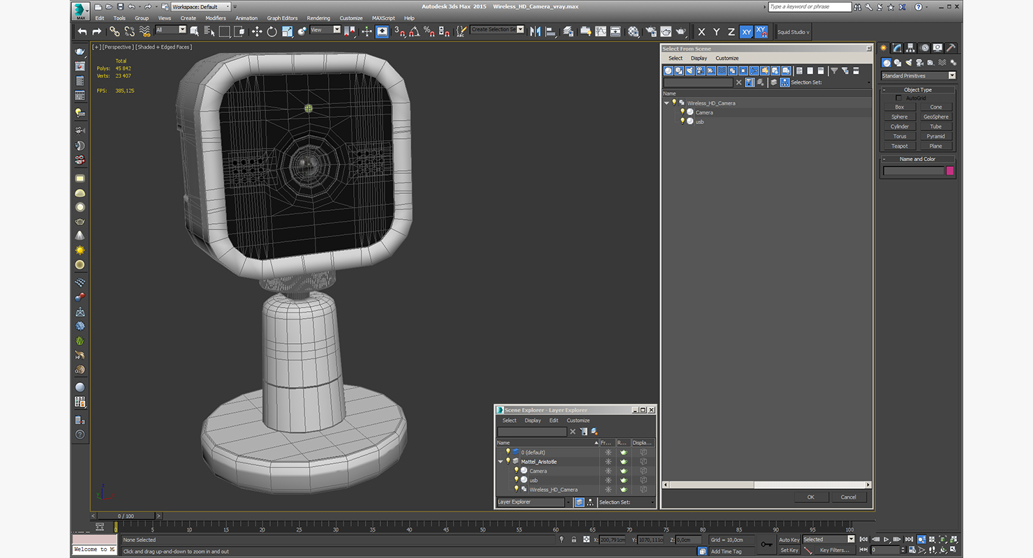Click the GeoSphere primitive button
This screenshot has height=558, width=1033.
pyautogui.click(x=936, y=117)
